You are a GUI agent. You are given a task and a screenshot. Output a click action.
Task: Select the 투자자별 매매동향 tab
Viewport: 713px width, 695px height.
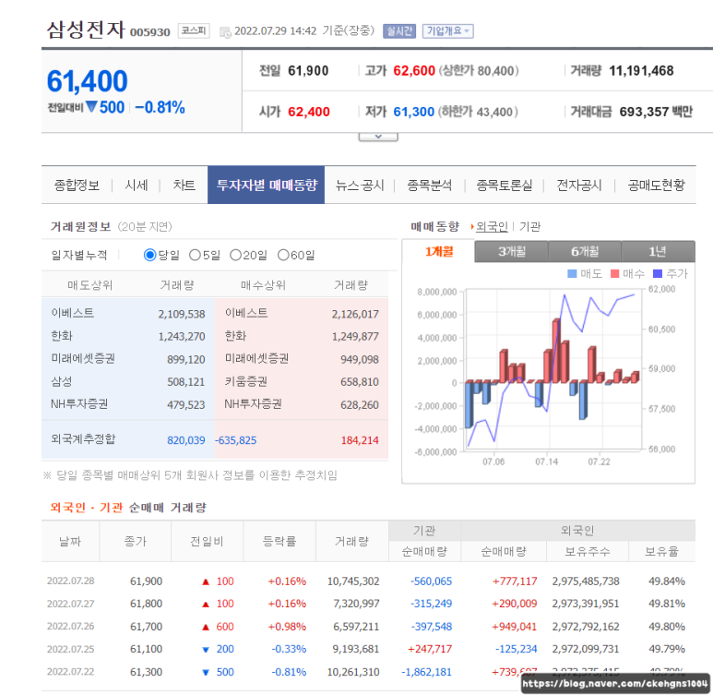coord(267,185)
